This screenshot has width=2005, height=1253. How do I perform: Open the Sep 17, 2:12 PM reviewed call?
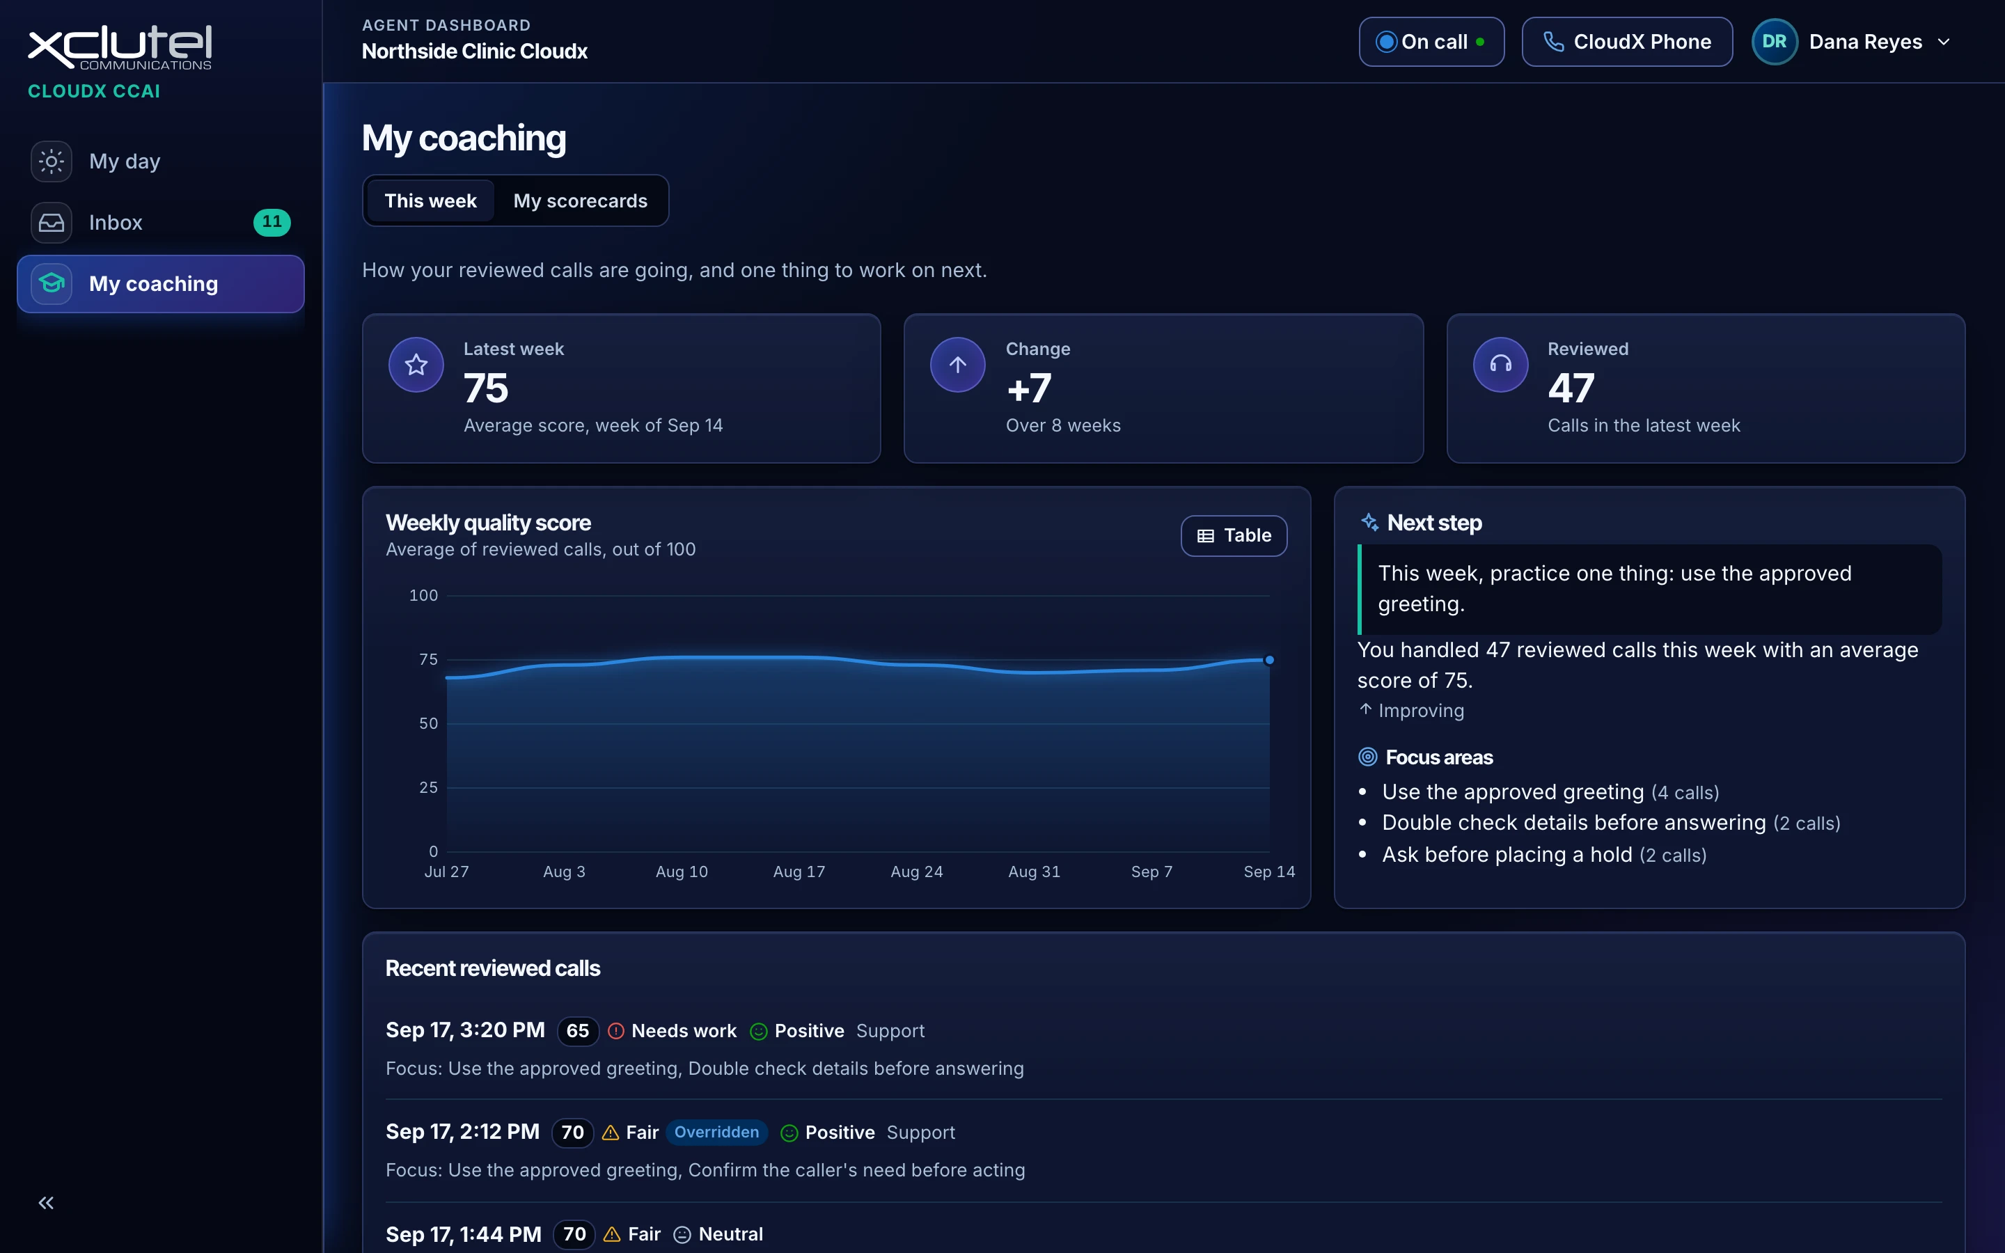(x=1163, y=1150)
